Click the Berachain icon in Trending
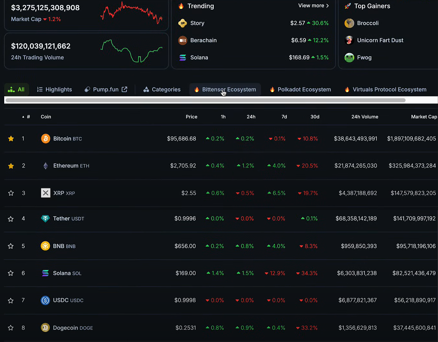This screenshot has width=438, height=342. [x=183, y=41]
